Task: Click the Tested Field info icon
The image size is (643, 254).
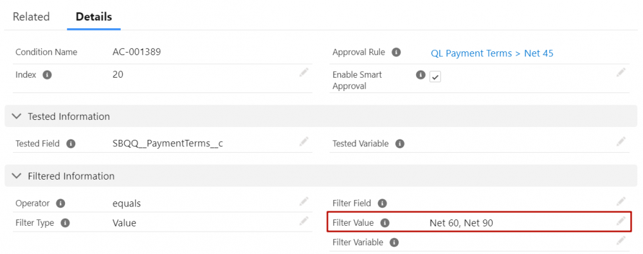Action: point(71,144)
